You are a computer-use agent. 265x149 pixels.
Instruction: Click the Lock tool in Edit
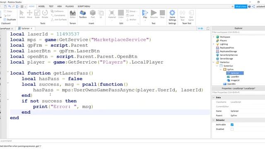130,15
